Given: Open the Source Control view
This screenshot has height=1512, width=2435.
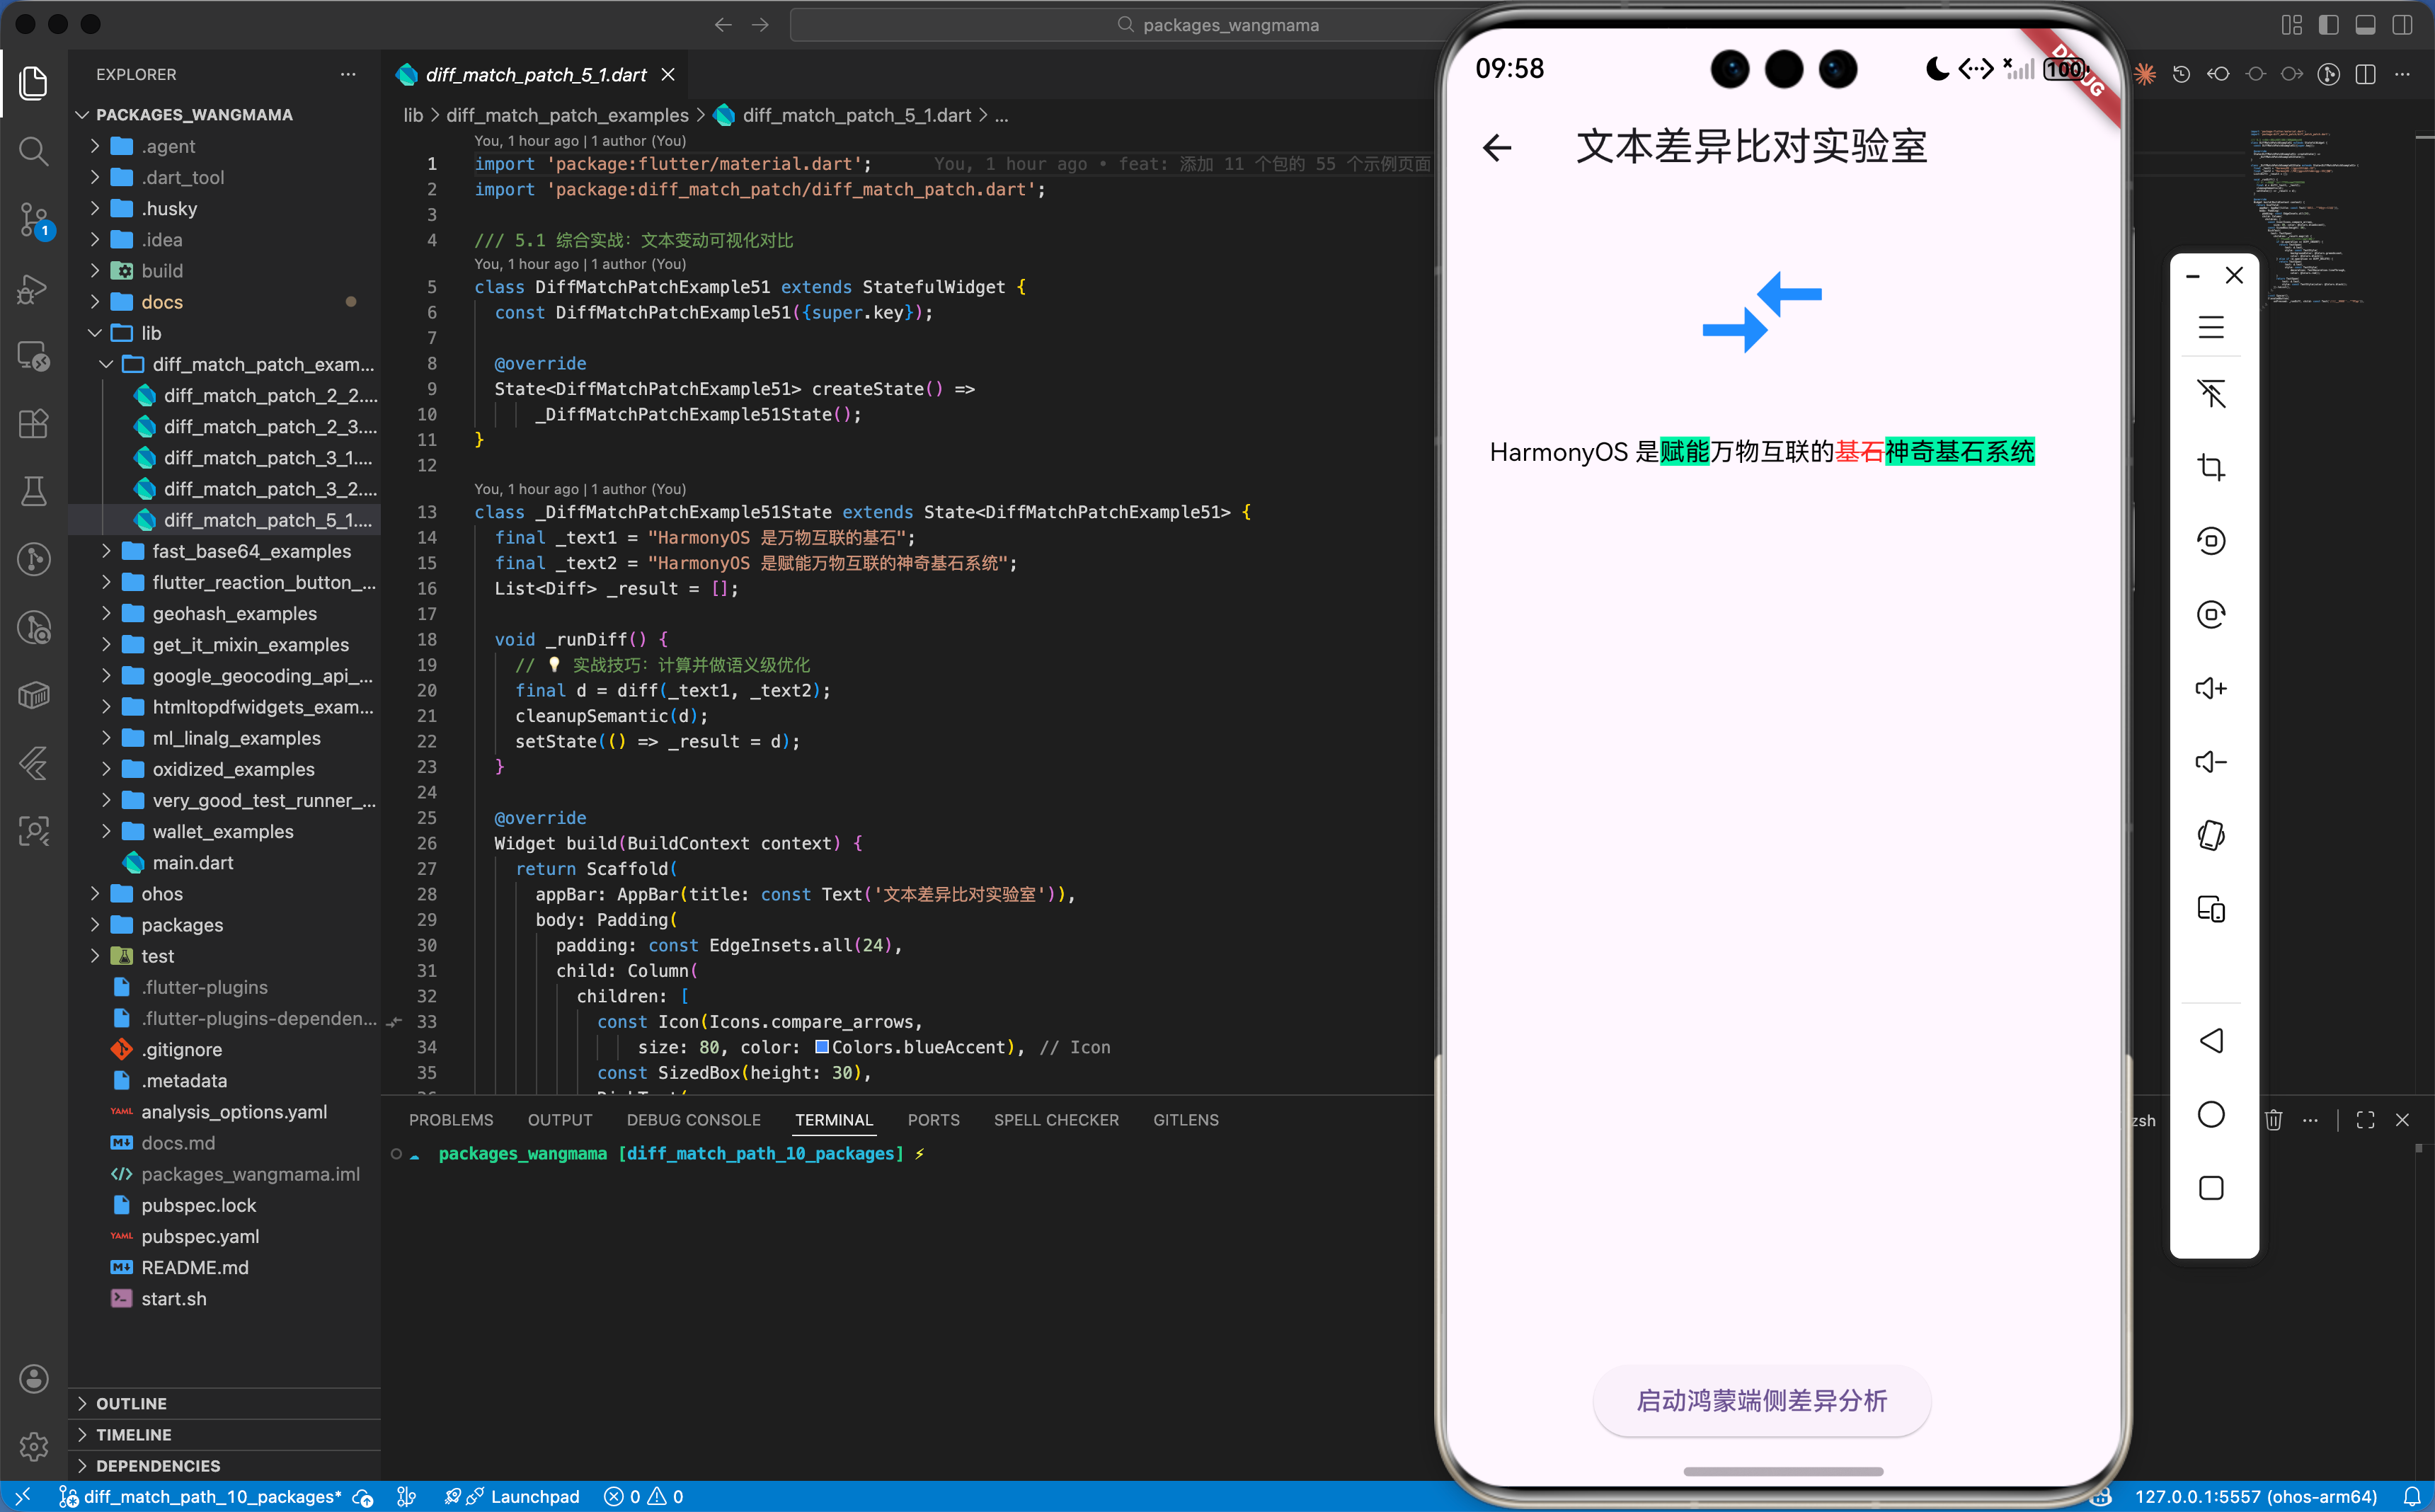Looking at the screenshot, I should point(33,219).
